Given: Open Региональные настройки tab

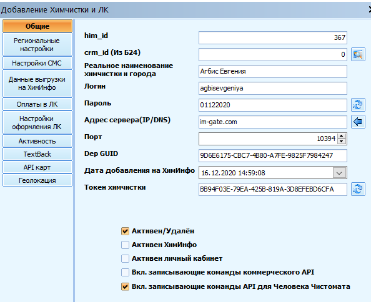Looking at the screenshot, I should point(37,45).
